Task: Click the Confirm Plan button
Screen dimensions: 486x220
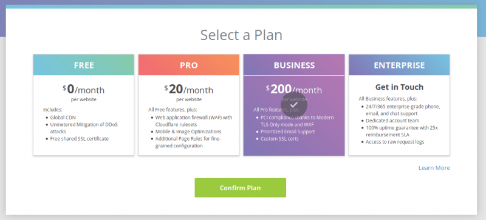Action: coord(240,187)
